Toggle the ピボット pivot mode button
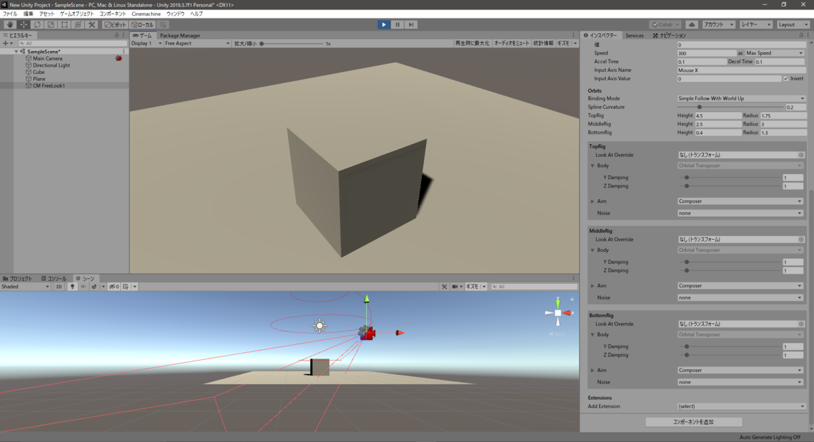 click(x=116, y=24)
